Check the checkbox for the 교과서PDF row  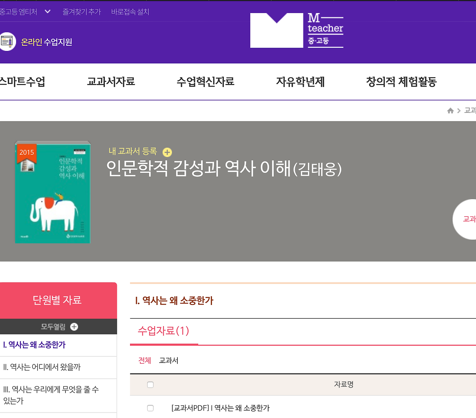[150, 408]
